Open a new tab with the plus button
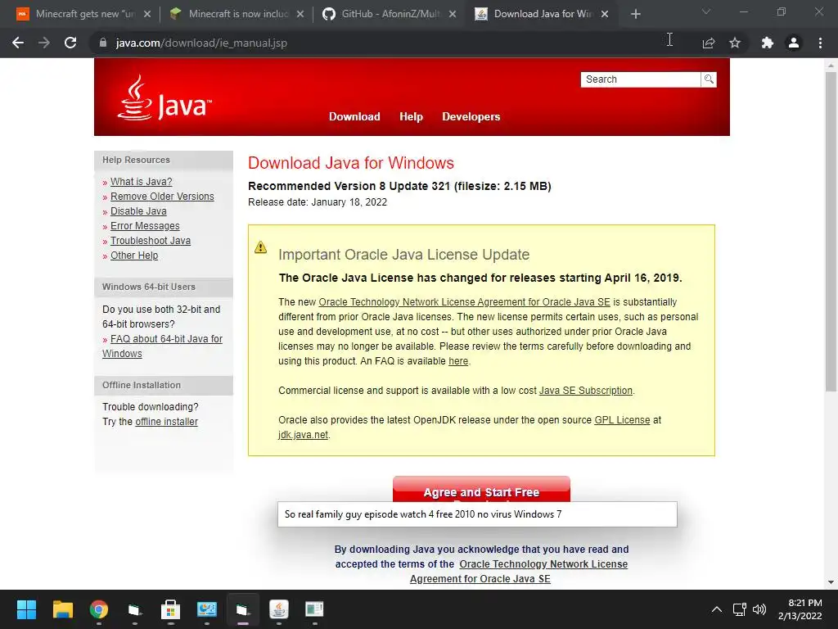 coord(635,14)
